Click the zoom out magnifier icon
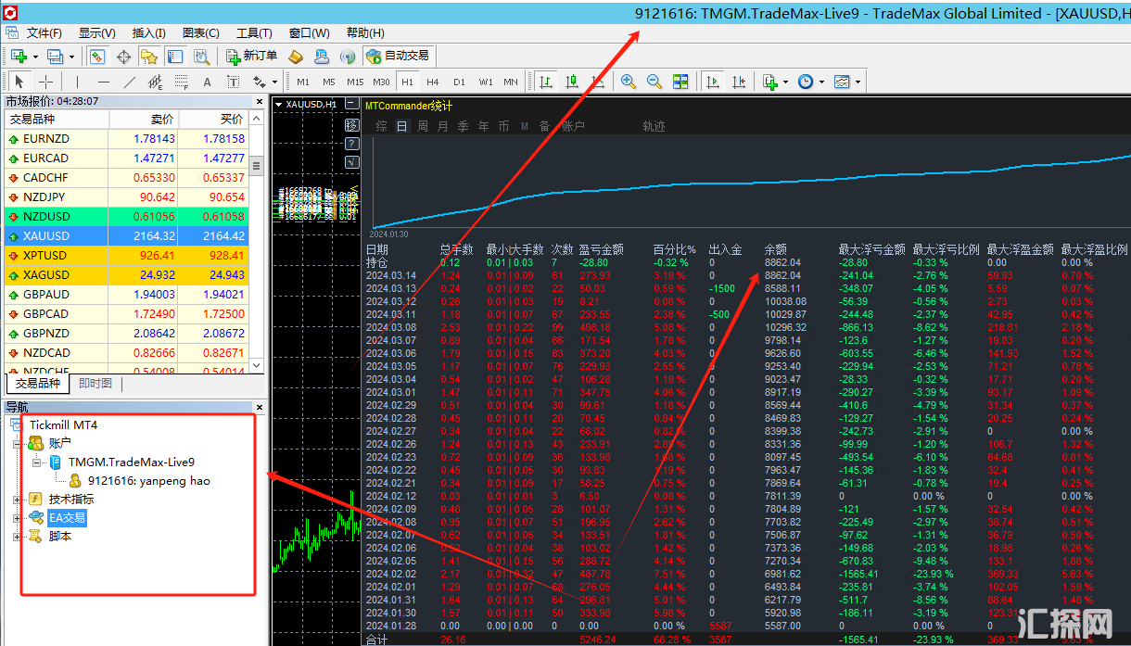Image resolution: width=1131 pixels, height=646 pixels. point(654,82)
